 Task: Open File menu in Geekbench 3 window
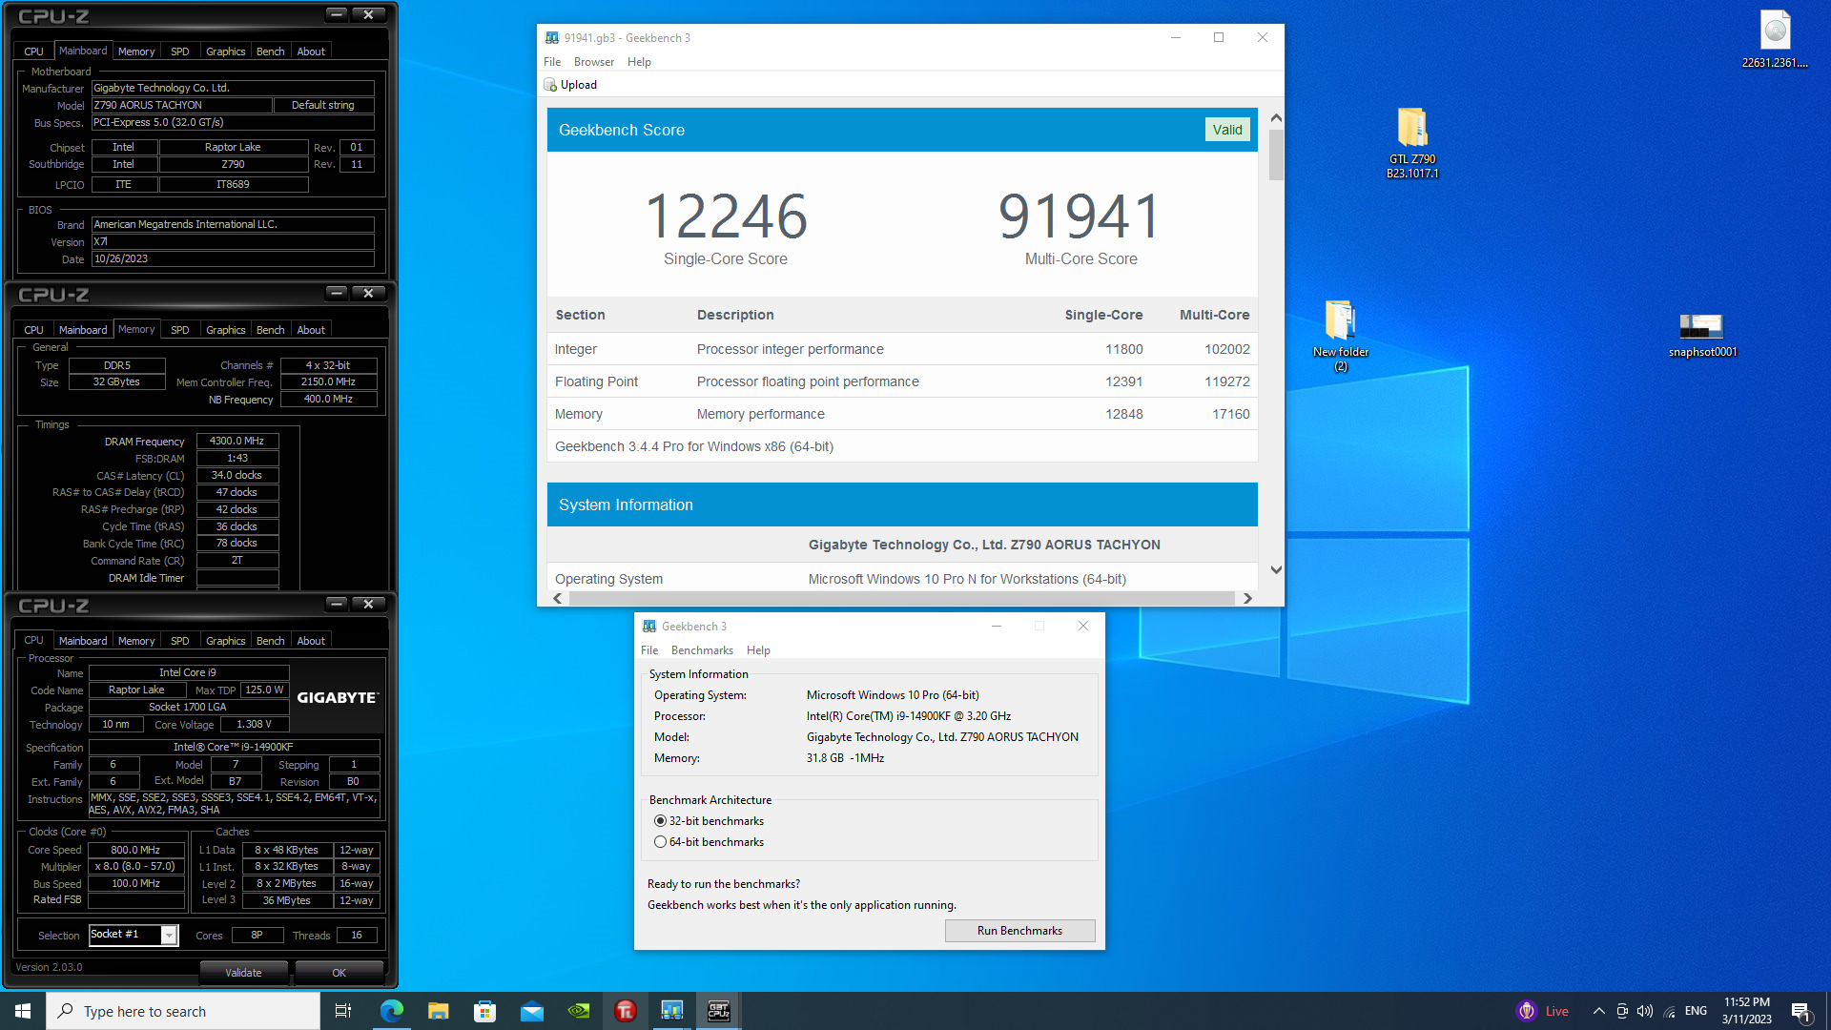649,650
